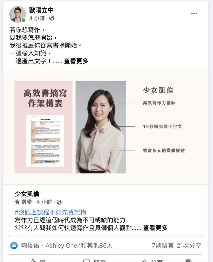Click the 4 小時 timestamp under 歐陽立中
213x262 pixels.
pos(37,18)
